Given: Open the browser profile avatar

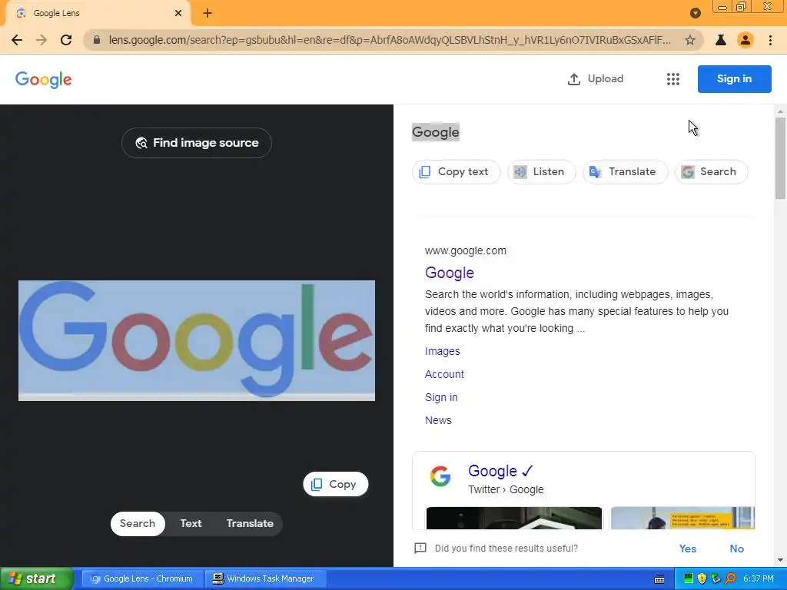Looking at the screenshot, I should 745,40.
